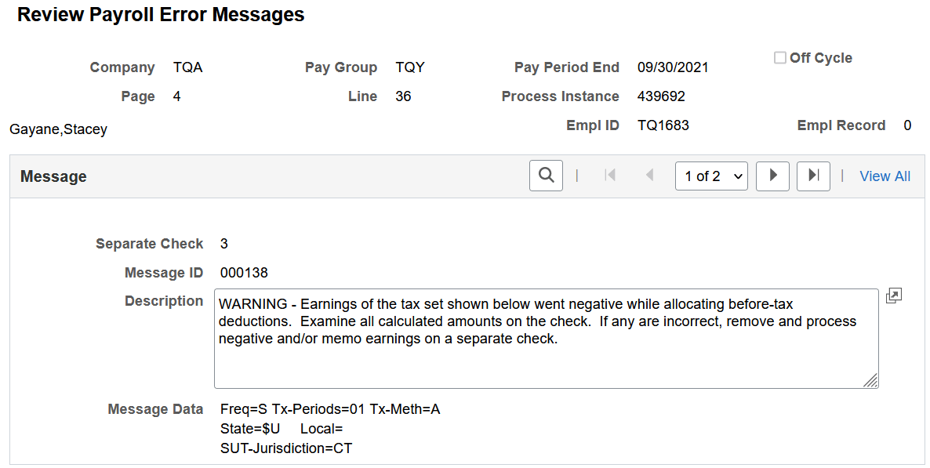Click the Pay Period End date 09/30/2021
The height and width of the screenshot is (468, 930).
671,67
